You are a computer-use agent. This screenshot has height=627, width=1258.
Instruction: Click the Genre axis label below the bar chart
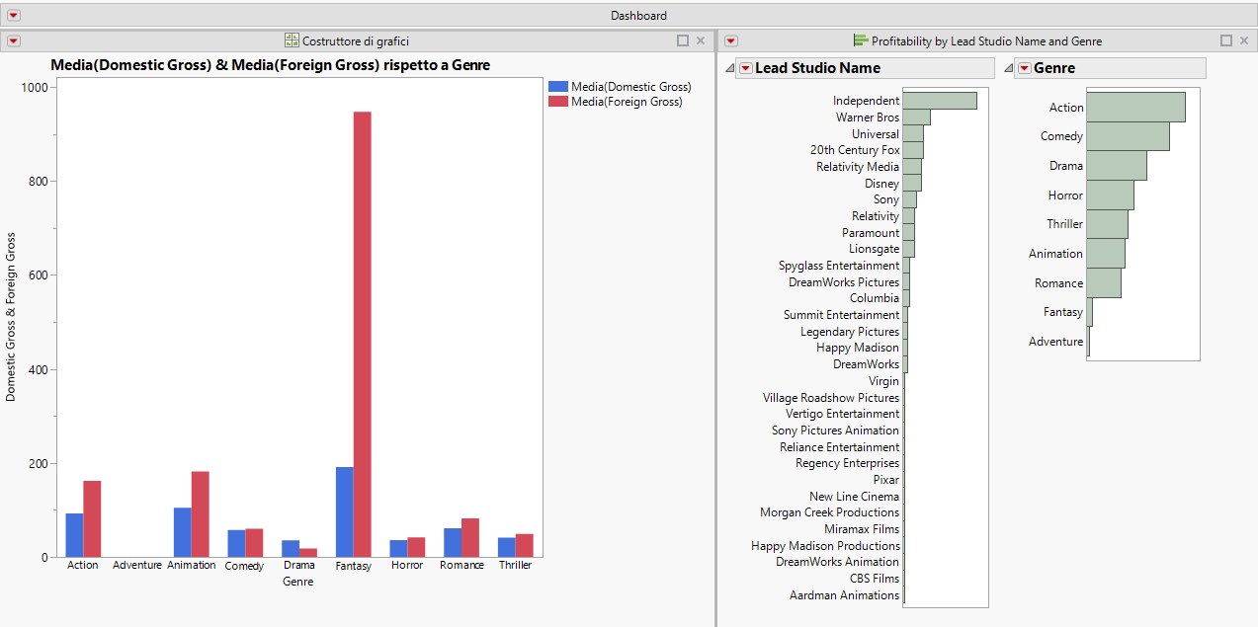297,582
